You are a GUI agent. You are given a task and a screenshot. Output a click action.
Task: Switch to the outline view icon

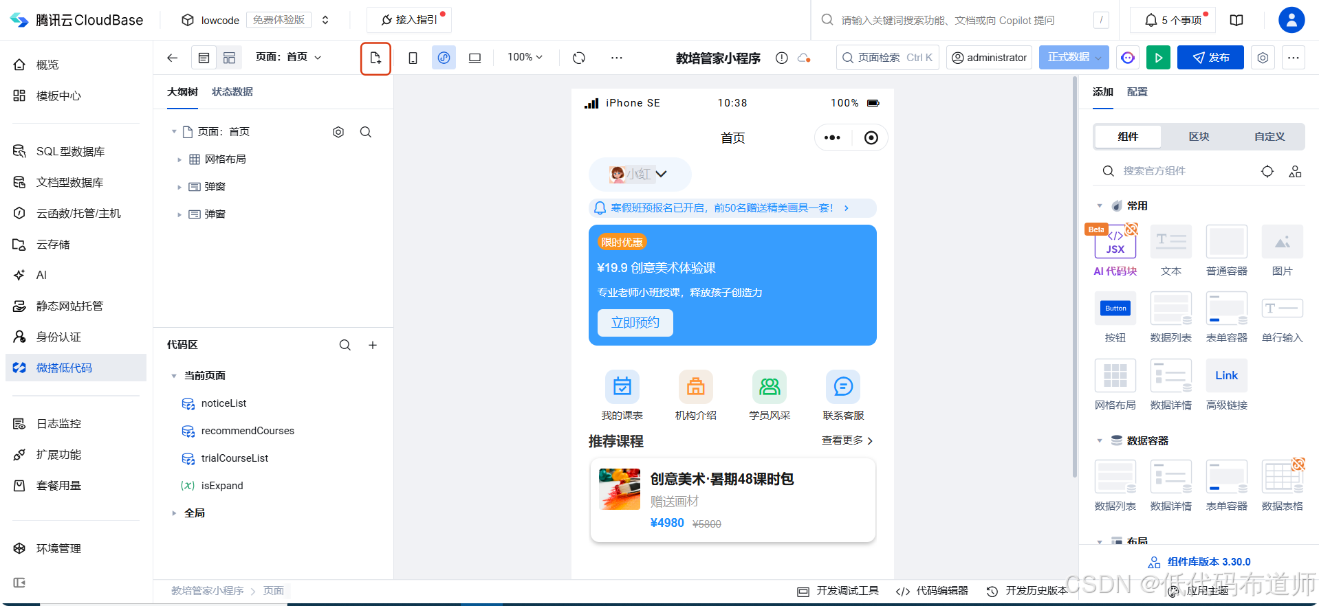click(204, 58)
